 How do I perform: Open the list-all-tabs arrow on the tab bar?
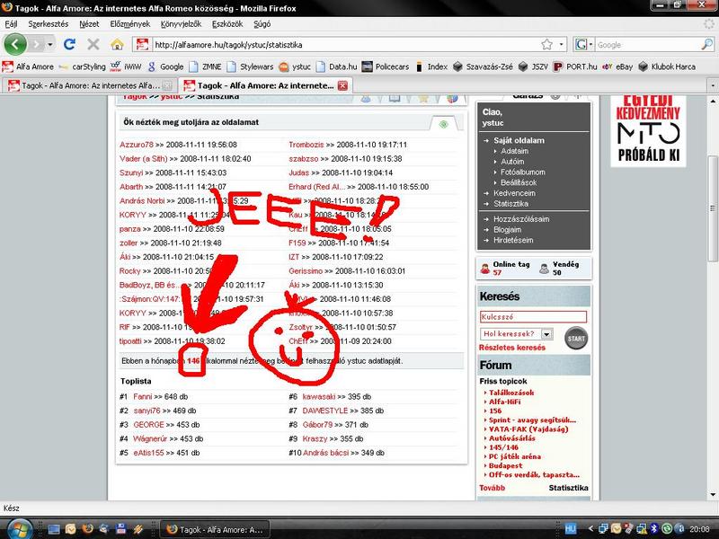click(712, 85)
